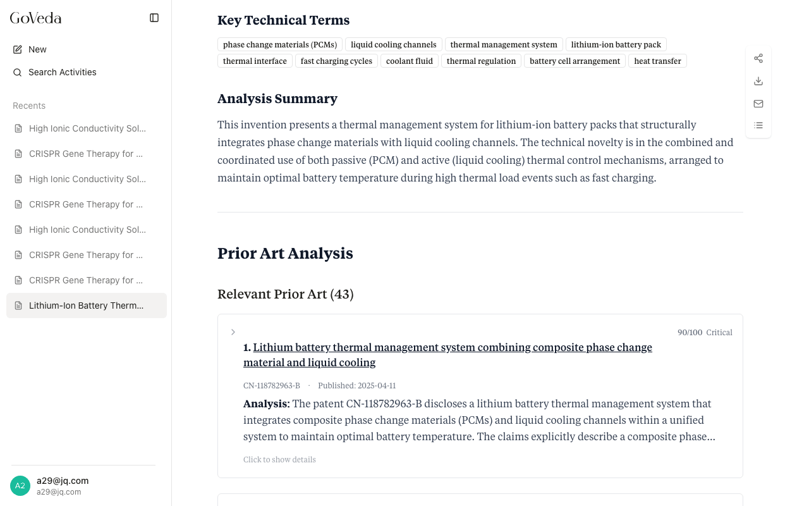809x506 pixels.
Task: Click the A2 user avatar
Action: point(20,486)
